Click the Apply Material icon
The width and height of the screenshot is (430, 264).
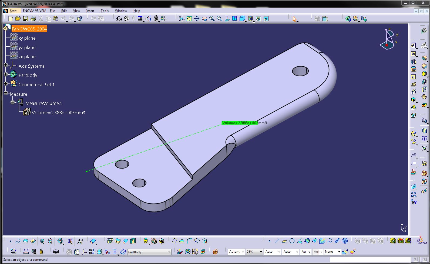point(215,252)
